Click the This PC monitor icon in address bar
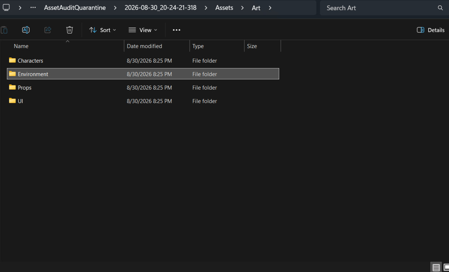This screenshot has width=449, height=272. tap(6, 7)
